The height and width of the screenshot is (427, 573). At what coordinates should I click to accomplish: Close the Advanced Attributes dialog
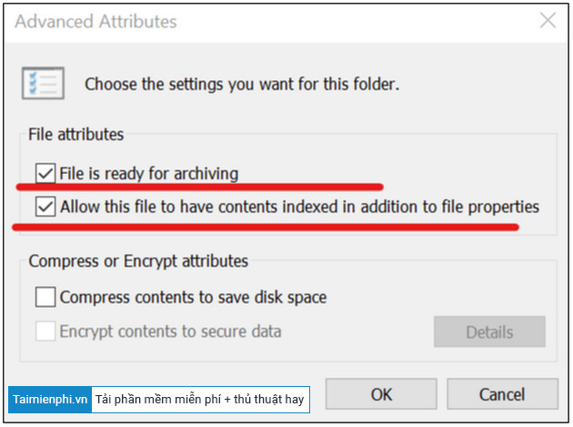click(548, 21)
